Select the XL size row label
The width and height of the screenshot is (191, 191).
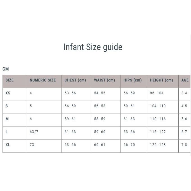(8, 145)
